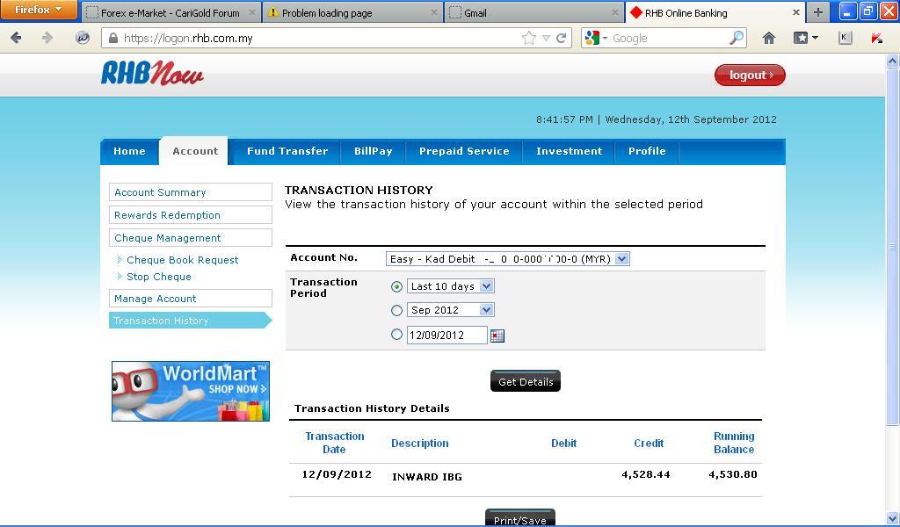Select Transaction History in the sidebar
This screenshot has width=900, height=527.
pyautogui.click(x=191, y=321)
